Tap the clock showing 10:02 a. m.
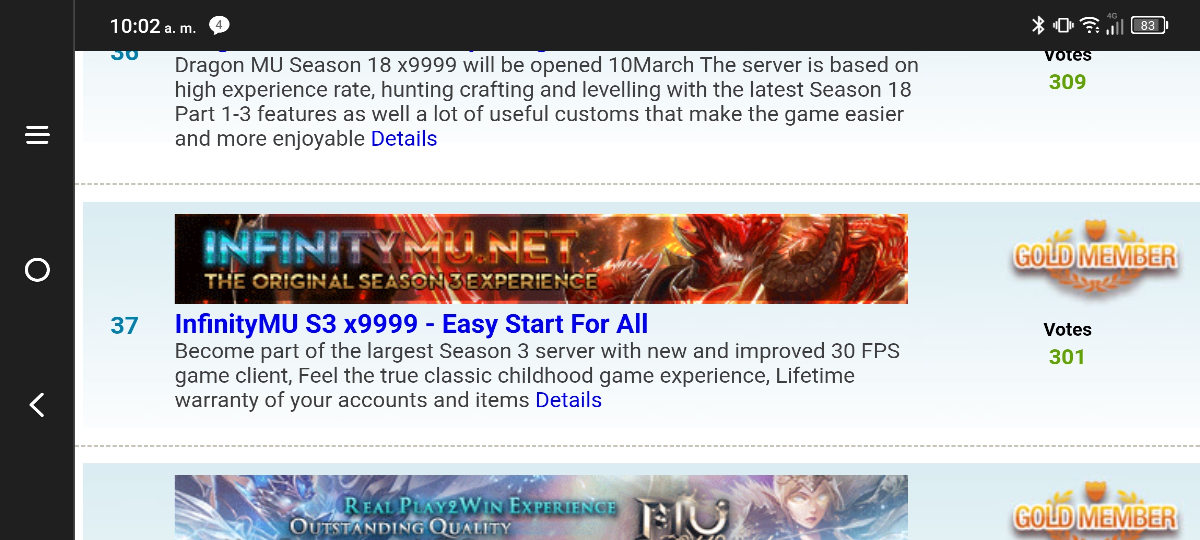 click(153, 26)
